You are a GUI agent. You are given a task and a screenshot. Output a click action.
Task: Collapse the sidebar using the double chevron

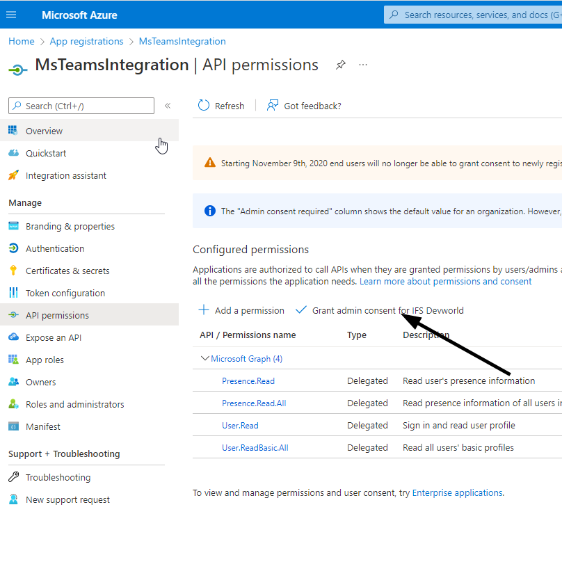point(168,105)
